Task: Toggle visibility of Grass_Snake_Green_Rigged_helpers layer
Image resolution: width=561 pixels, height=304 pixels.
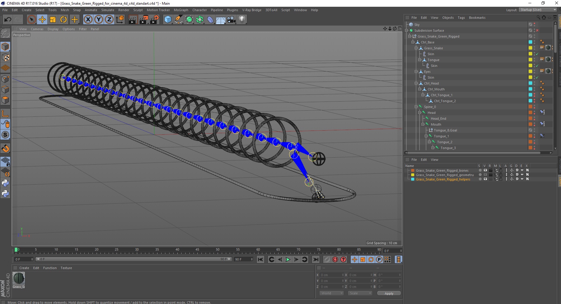Action: tap(485, 179)
